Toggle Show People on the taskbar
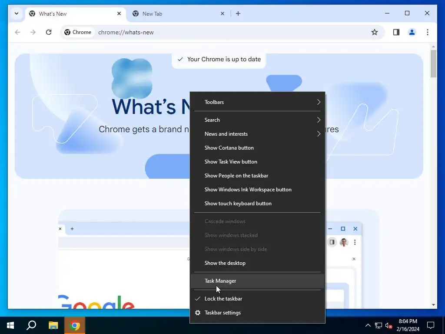This screenshot has height=334, width=445. [257, 176]
